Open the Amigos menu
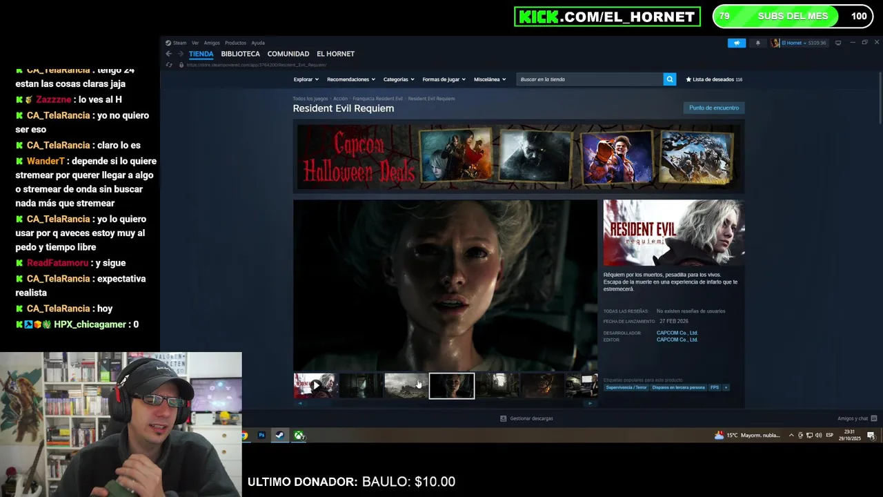This screenshot has width=883, height=497. coord(212,43)
